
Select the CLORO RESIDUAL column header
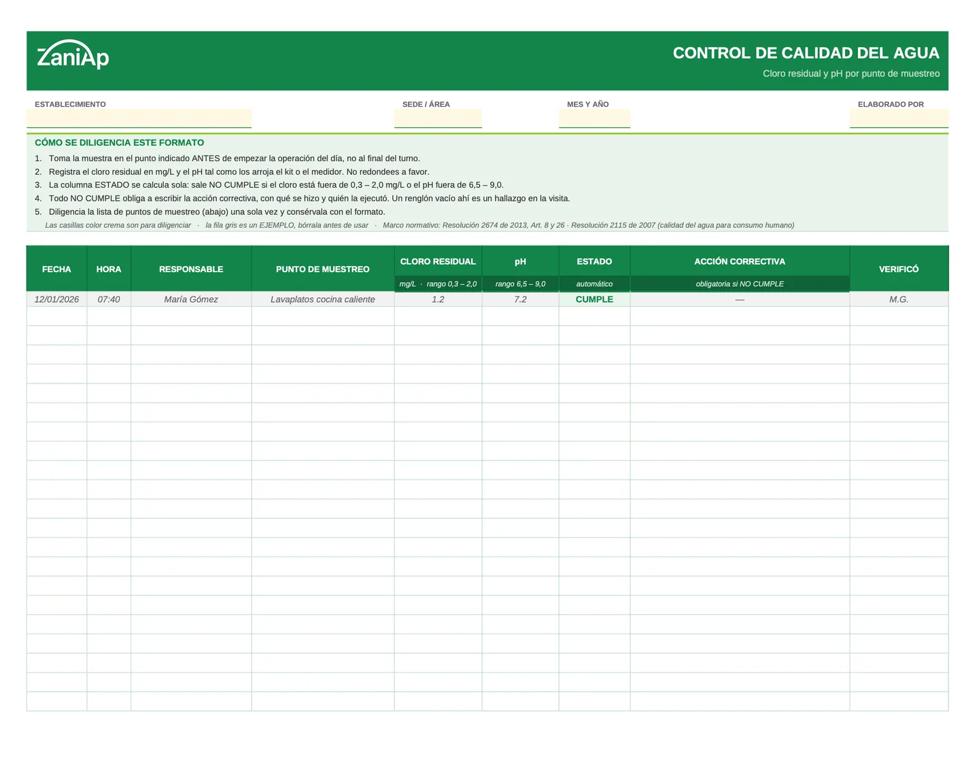point(438,261)
